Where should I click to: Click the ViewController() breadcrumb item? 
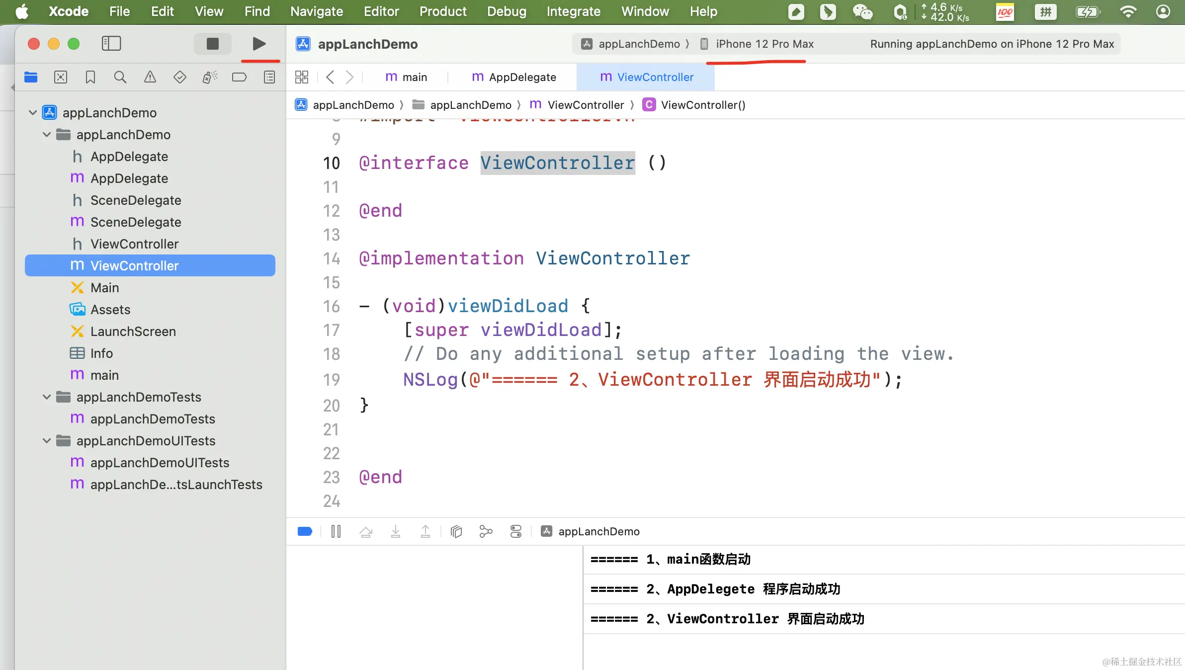pos(702,105)
